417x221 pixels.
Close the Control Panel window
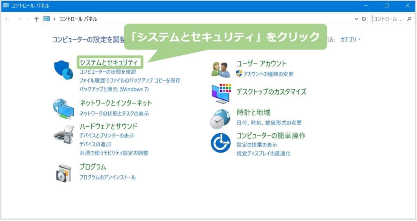407,6
